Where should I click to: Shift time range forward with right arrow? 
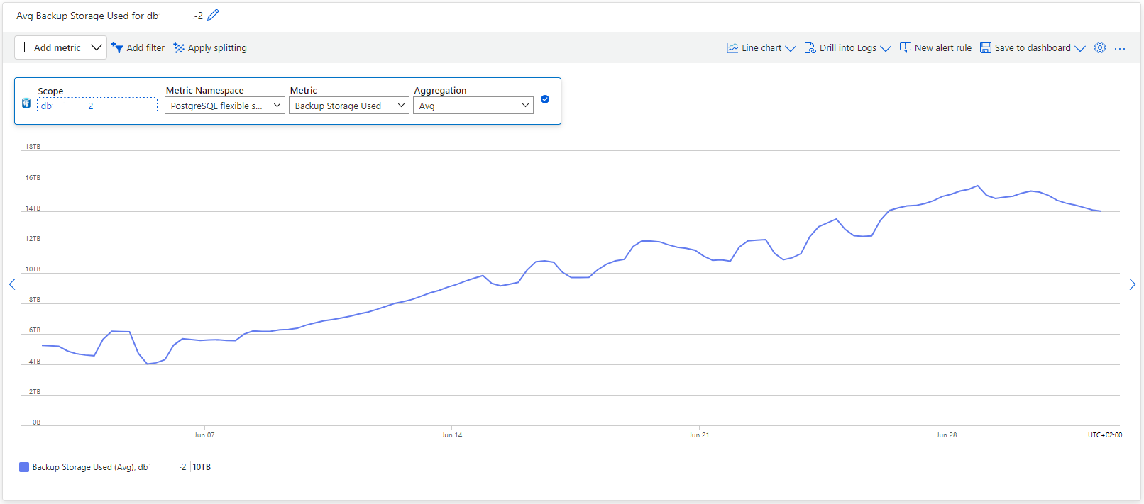[x=1132, y=284]
